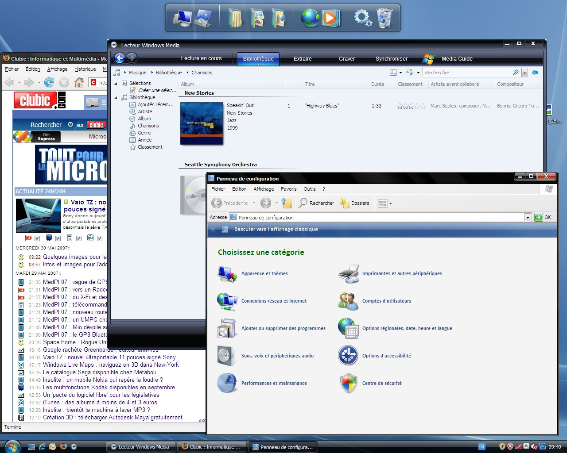
Task: Open the Centre de sécurité shield icon
Action: coord(348,383)
